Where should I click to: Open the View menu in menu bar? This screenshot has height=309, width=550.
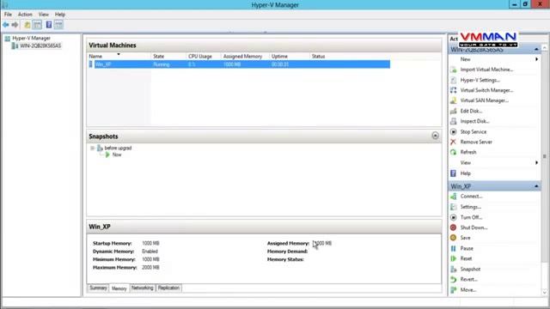coord(44,15)
